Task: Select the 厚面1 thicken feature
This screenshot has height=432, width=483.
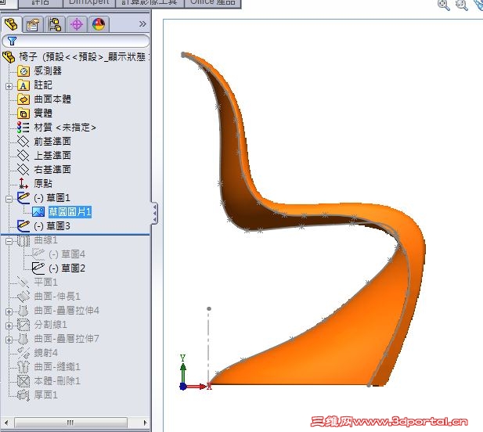Action: click(x=45, y=395)
